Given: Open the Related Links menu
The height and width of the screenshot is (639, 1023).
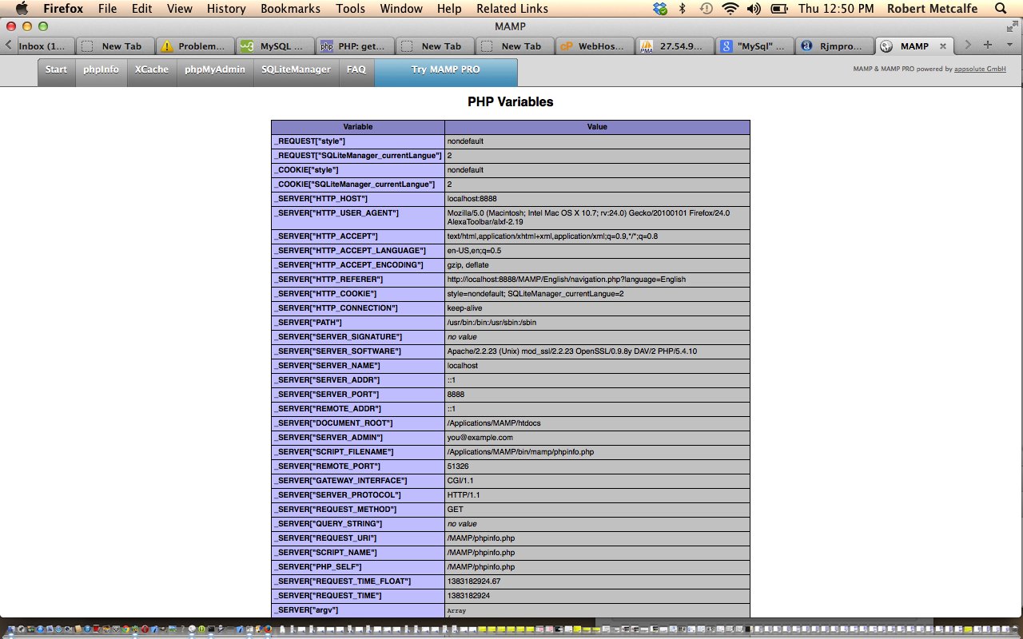Looking at the screenshot, I should [x=512, y=9].
